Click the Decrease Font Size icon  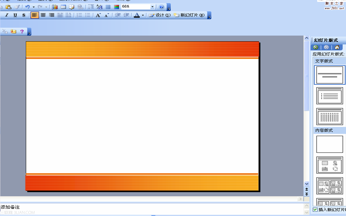107,15
